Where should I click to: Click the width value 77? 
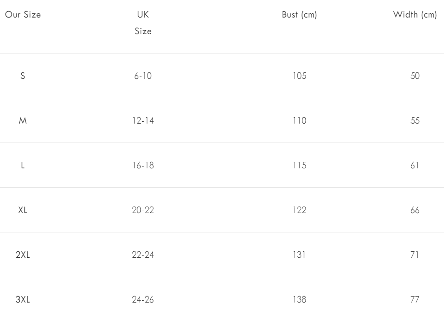415,300
